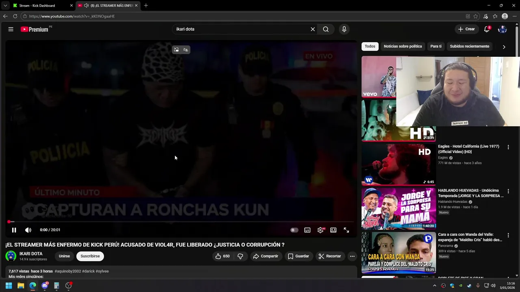
Task: Open the YouTube hamburger guide menu
Action: click(11, 29)
